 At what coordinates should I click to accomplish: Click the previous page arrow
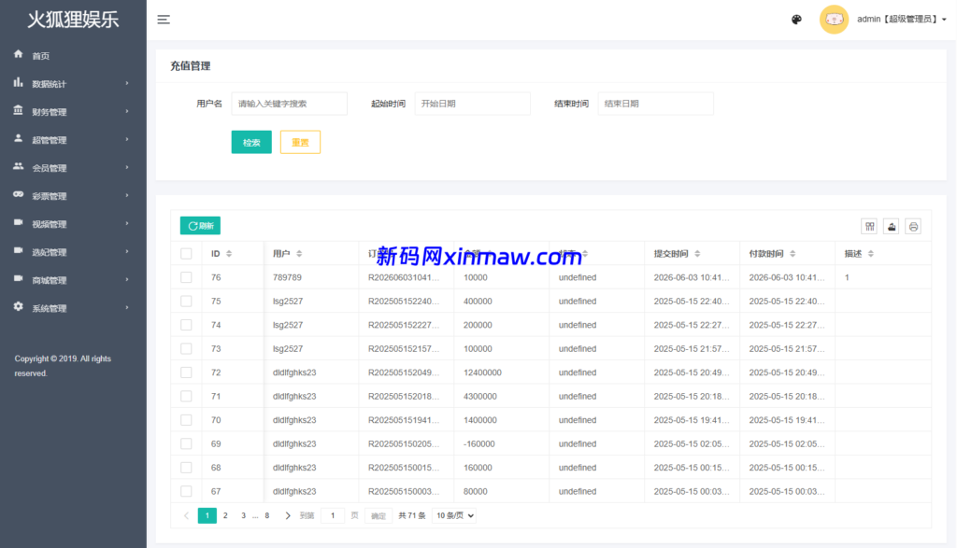(186, 515)
